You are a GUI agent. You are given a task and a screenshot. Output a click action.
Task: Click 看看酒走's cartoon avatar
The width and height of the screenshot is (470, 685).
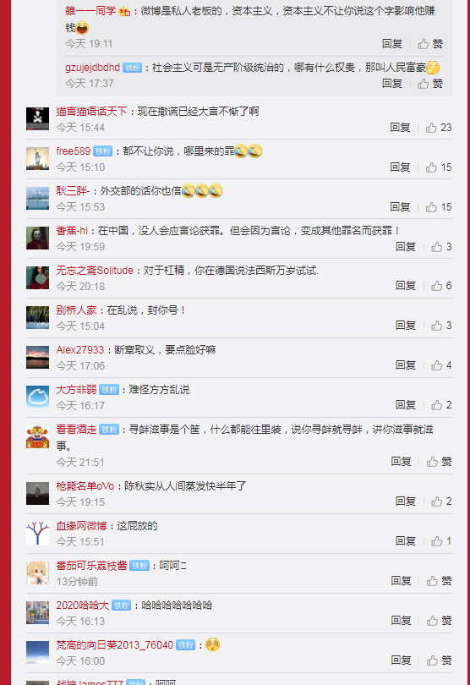click(x=37, y=437)
